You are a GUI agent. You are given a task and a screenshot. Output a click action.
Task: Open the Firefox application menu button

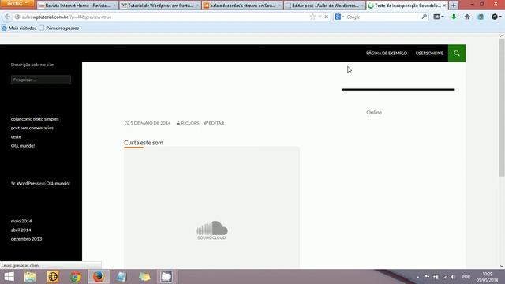pos(17,3)
